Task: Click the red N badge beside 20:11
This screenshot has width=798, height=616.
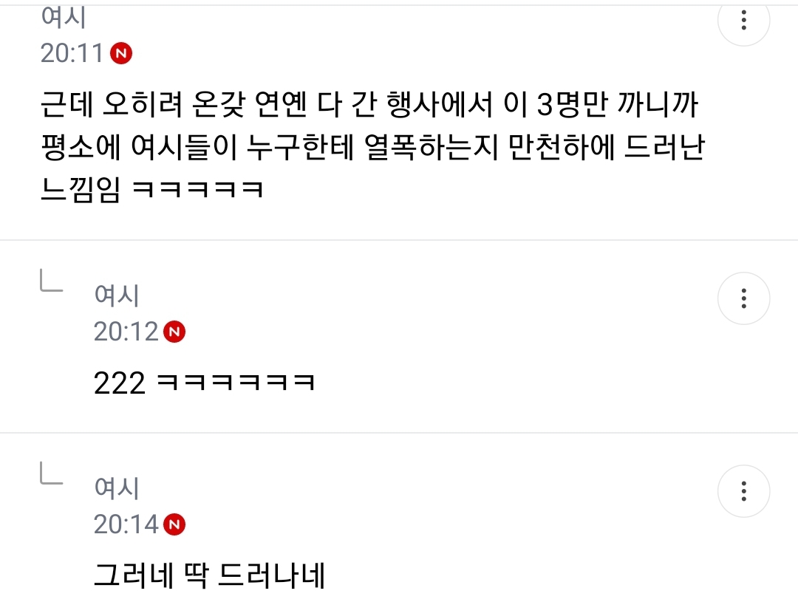Action: pyautogui.click(x=121, y=53)
